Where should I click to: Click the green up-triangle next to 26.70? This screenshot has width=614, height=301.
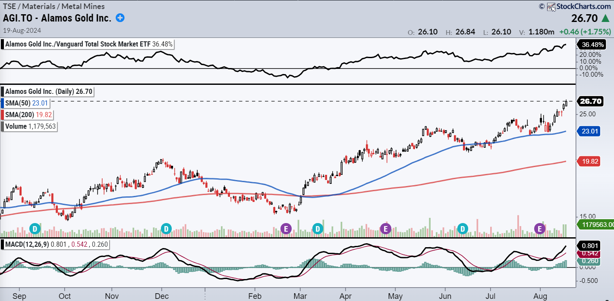(605, 18)
